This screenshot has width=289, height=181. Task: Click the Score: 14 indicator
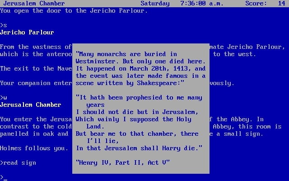(x=265, y=3)
